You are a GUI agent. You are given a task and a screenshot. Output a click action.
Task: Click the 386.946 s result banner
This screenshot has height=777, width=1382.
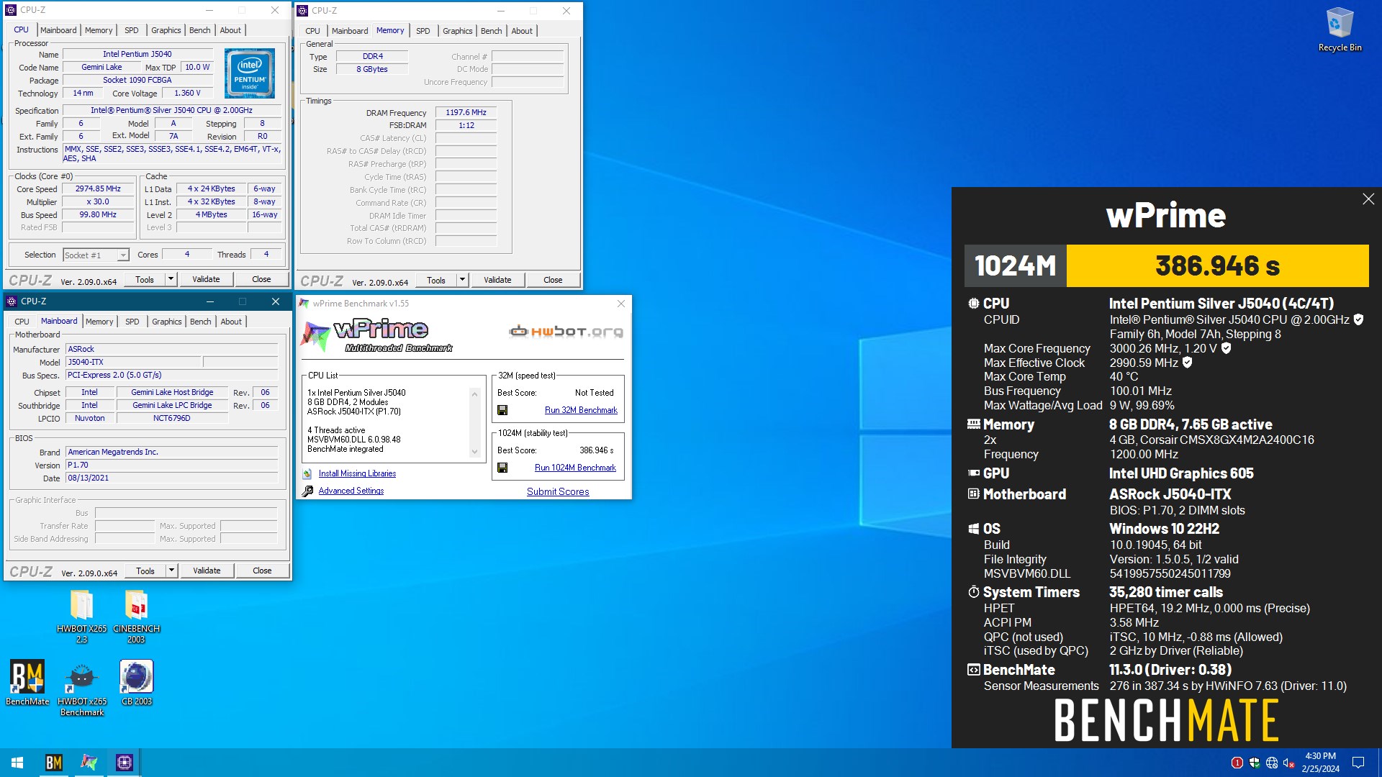(x=1217, y=265)
